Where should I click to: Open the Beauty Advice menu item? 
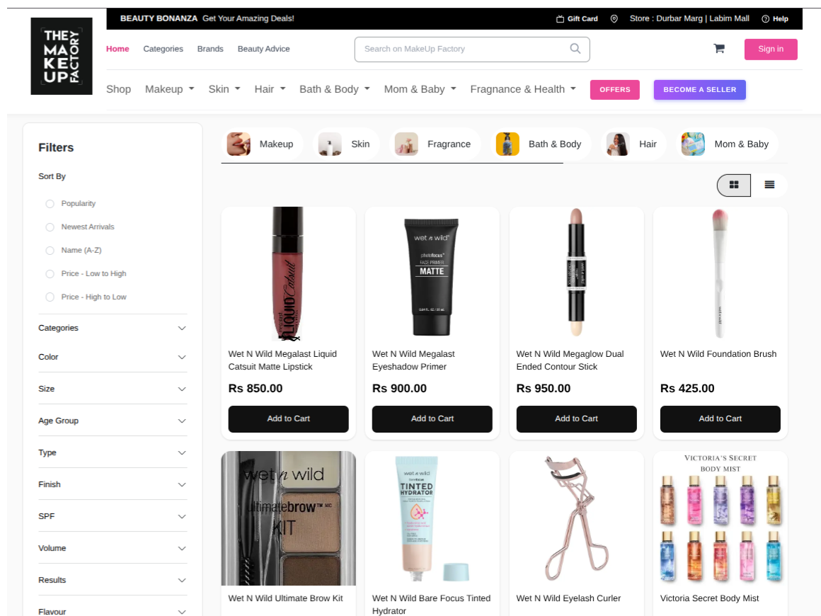[263, 49]
